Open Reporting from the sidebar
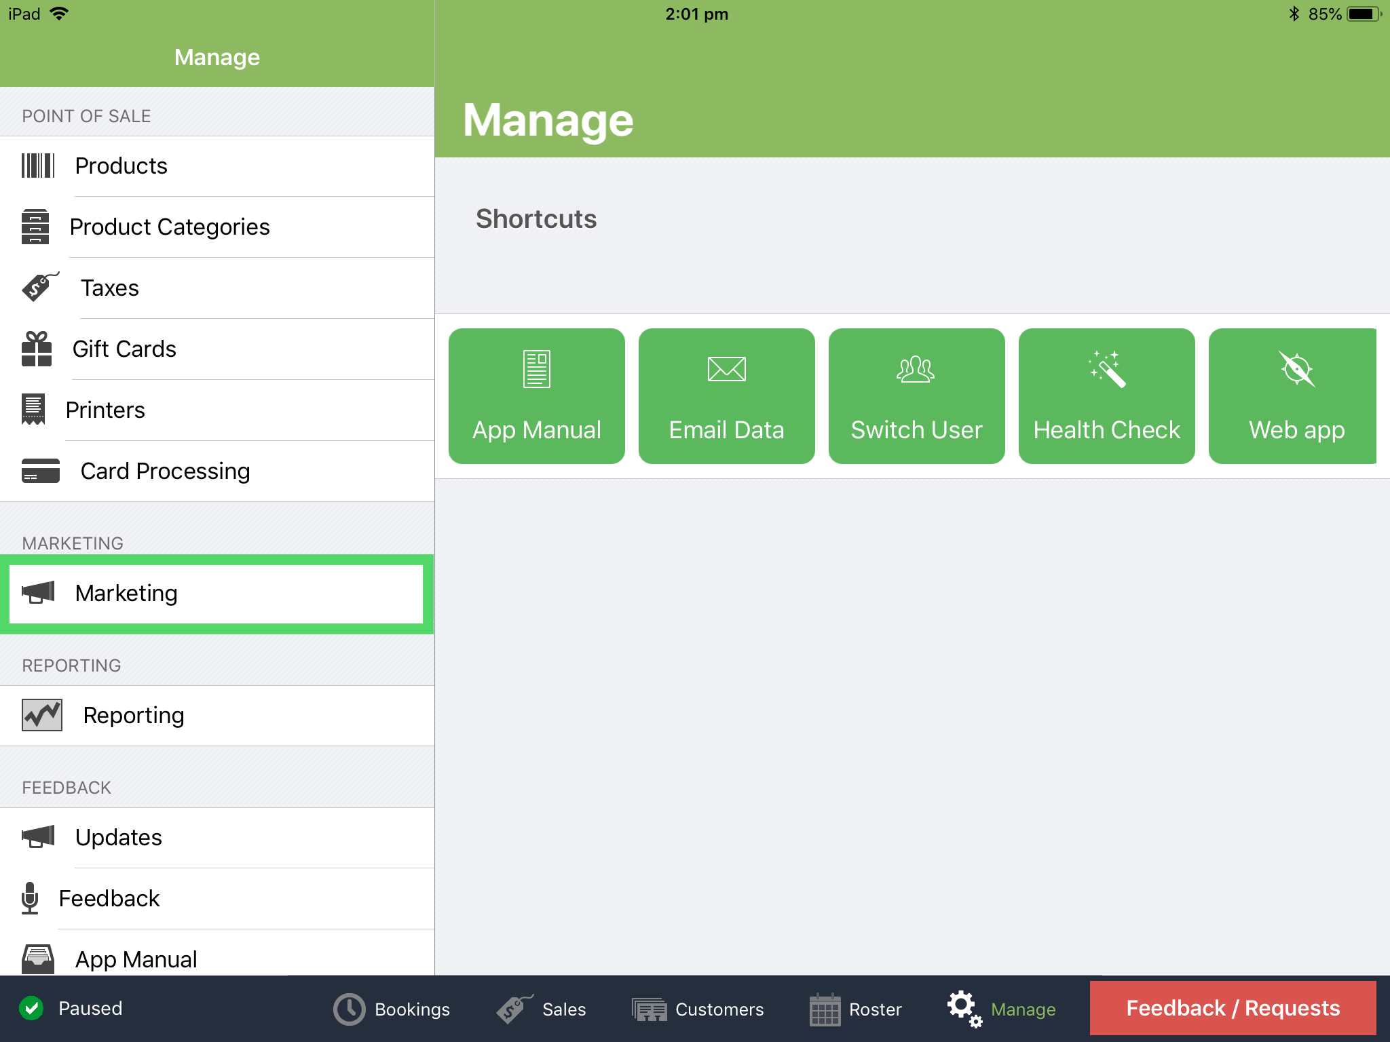1390x1042 pixels. 217,716
